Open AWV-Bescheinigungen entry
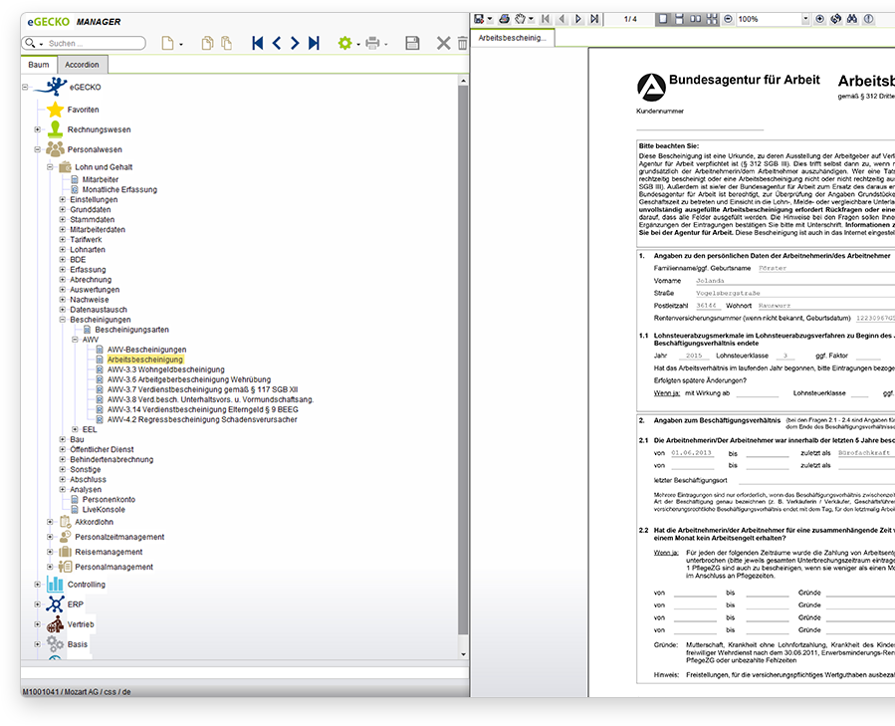This screenshot has height=726, width=895. (146, 350)
